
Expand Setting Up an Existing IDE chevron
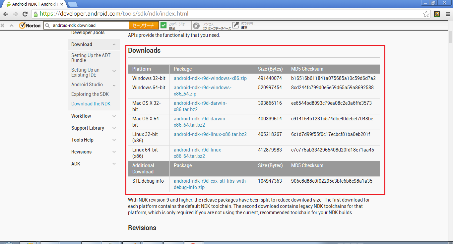(114, 71)
